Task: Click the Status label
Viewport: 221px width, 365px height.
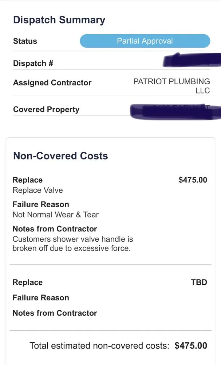Action: pos(24,41)
